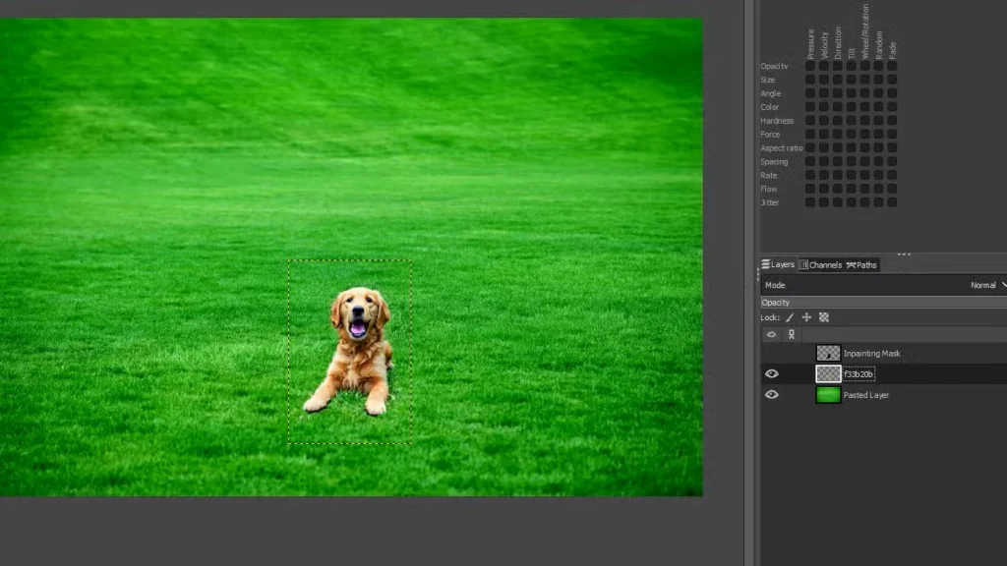Enable the Jitter Fade dynamics checkbox
The image size is (1007, 566).
pyautogui.click(x=892, y=202)
